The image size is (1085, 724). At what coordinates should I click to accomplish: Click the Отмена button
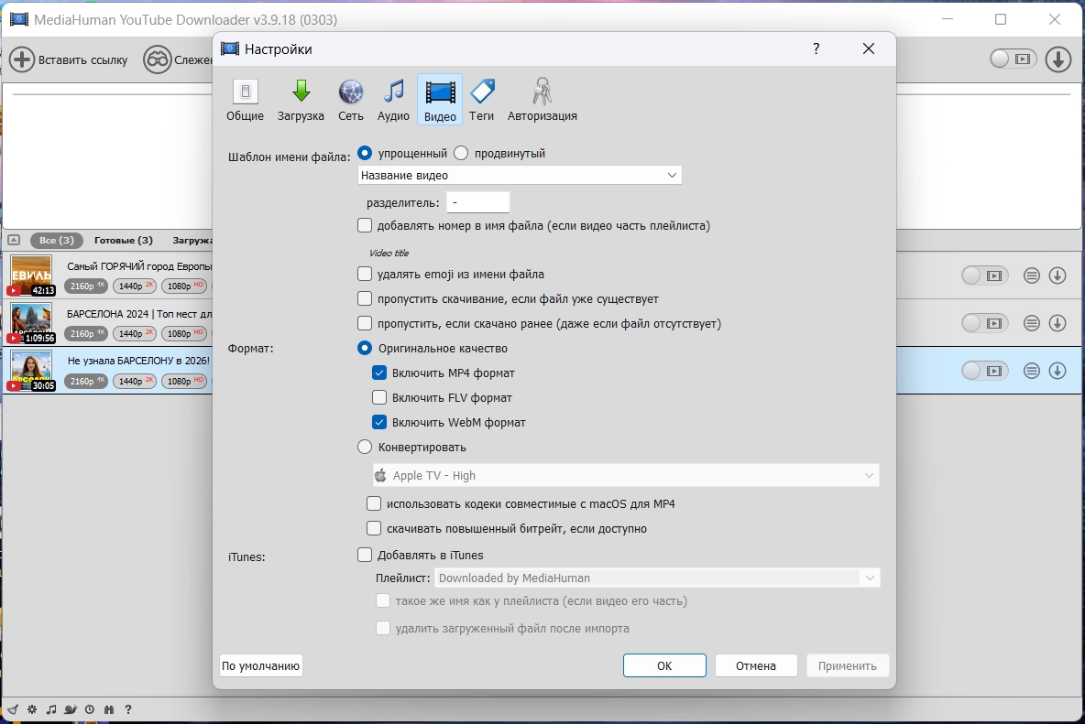tap(756, 665)
